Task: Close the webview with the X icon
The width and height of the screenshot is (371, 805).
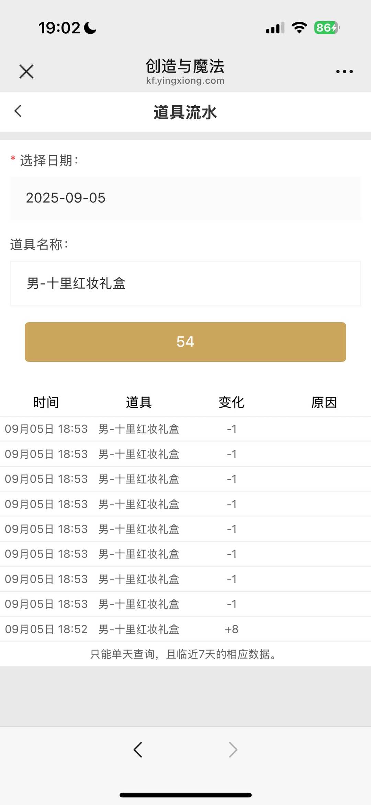Action: pyautogui.click(x=26, y=72)
